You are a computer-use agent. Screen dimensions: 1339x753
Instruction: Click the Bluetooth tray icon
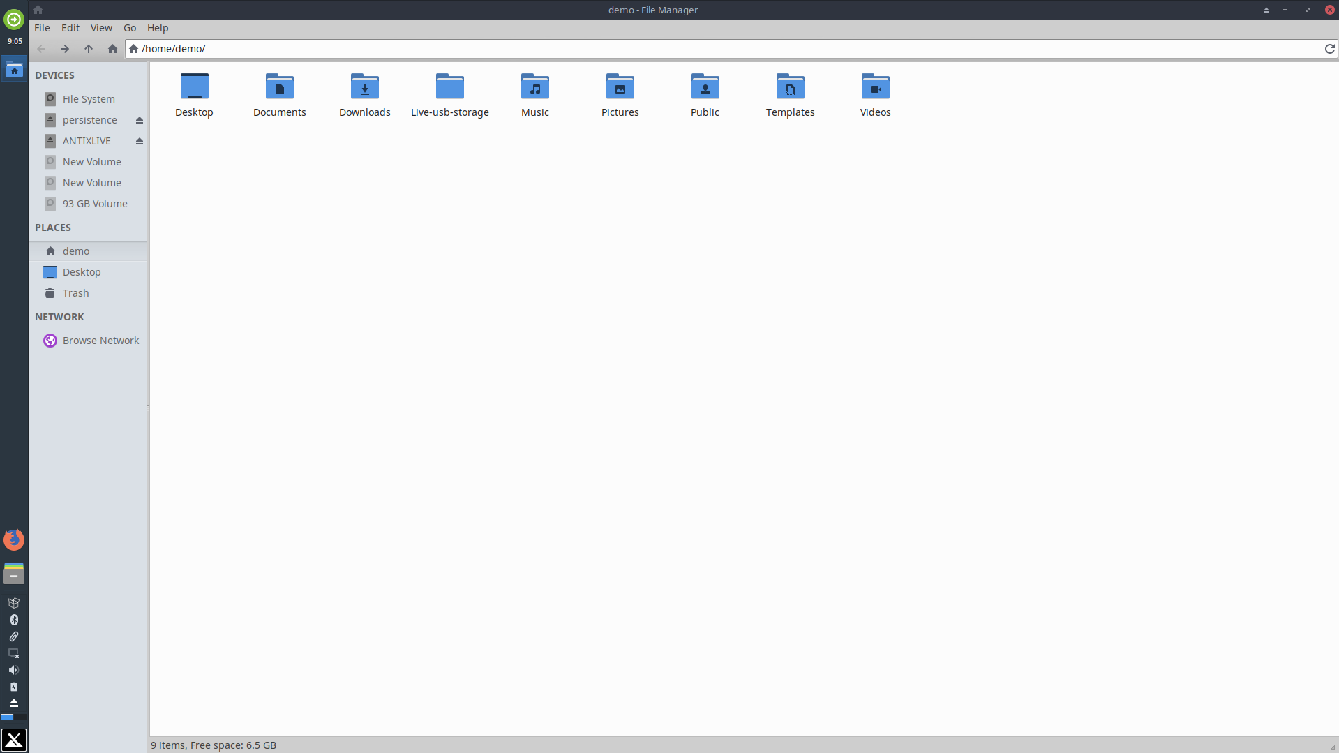pos(14,620)
